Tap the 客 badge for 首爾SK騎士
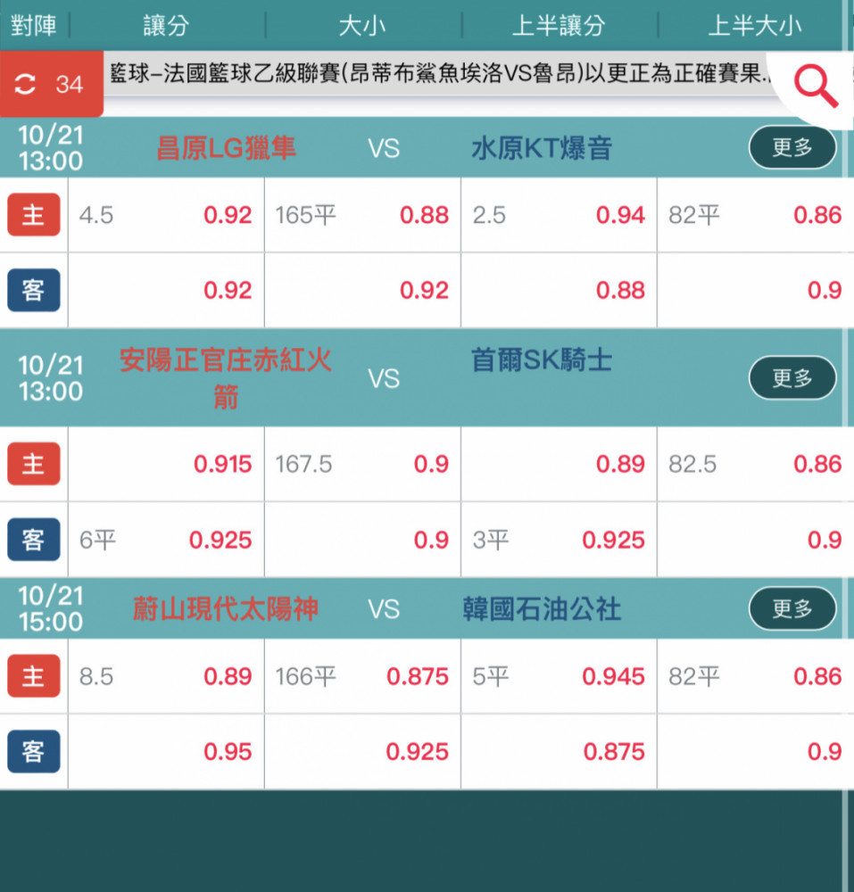The height and width of the screenshot is (892, 854). [x=34, y=540]
